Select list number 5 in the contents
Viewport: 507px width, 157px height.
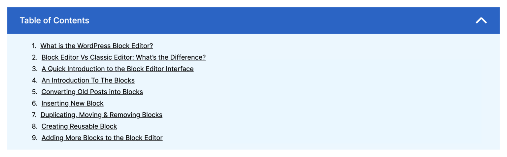click(x=35, y=92)
